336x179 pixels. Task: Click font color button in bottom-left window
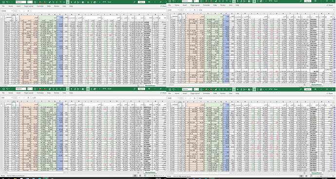[x=45, y=89]
